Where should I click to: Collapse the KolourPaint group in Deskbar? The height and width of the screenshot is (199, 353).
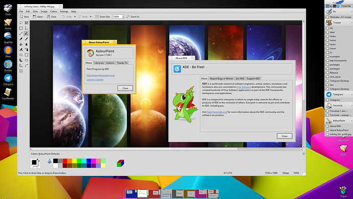[351, 121]
